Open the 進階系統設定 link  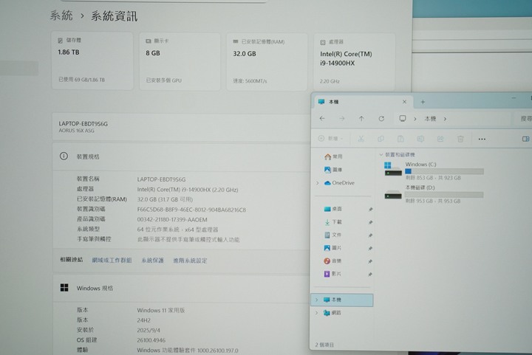[190, 261]
